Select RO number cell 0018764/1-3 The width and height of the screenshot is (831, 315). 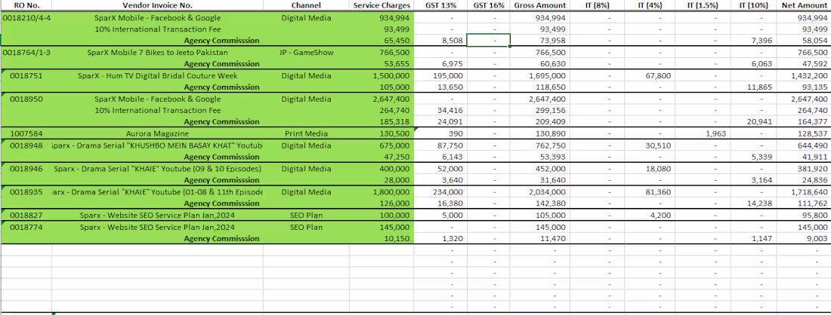tap(26, 52)
